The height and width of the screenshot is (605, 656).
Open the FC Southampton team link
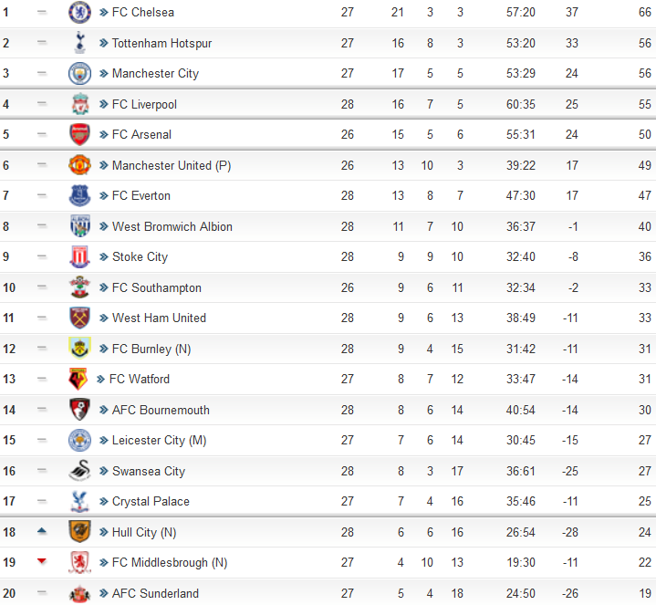pos(156,287)
